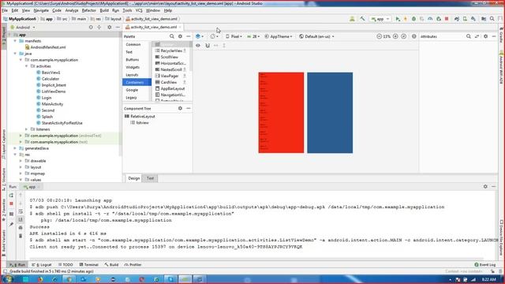Open app run configuration dropdown
Viewport: 505px width, 284px height.
[380, 19]
